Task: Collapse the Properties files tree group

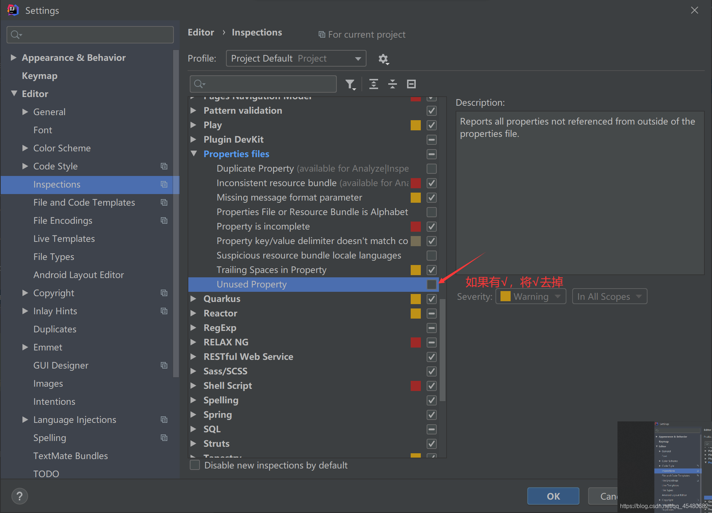Action: 194,154
